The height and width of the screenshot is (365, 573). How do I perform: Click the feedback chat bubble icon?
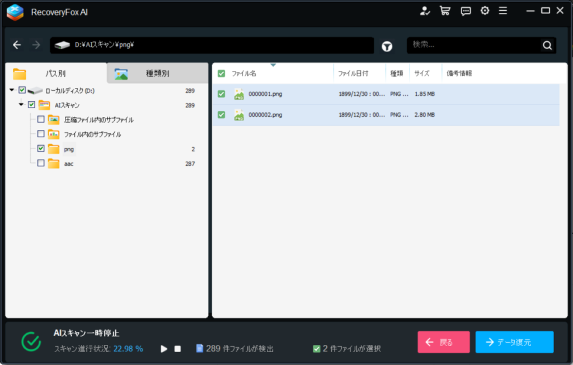pos(466,11)
